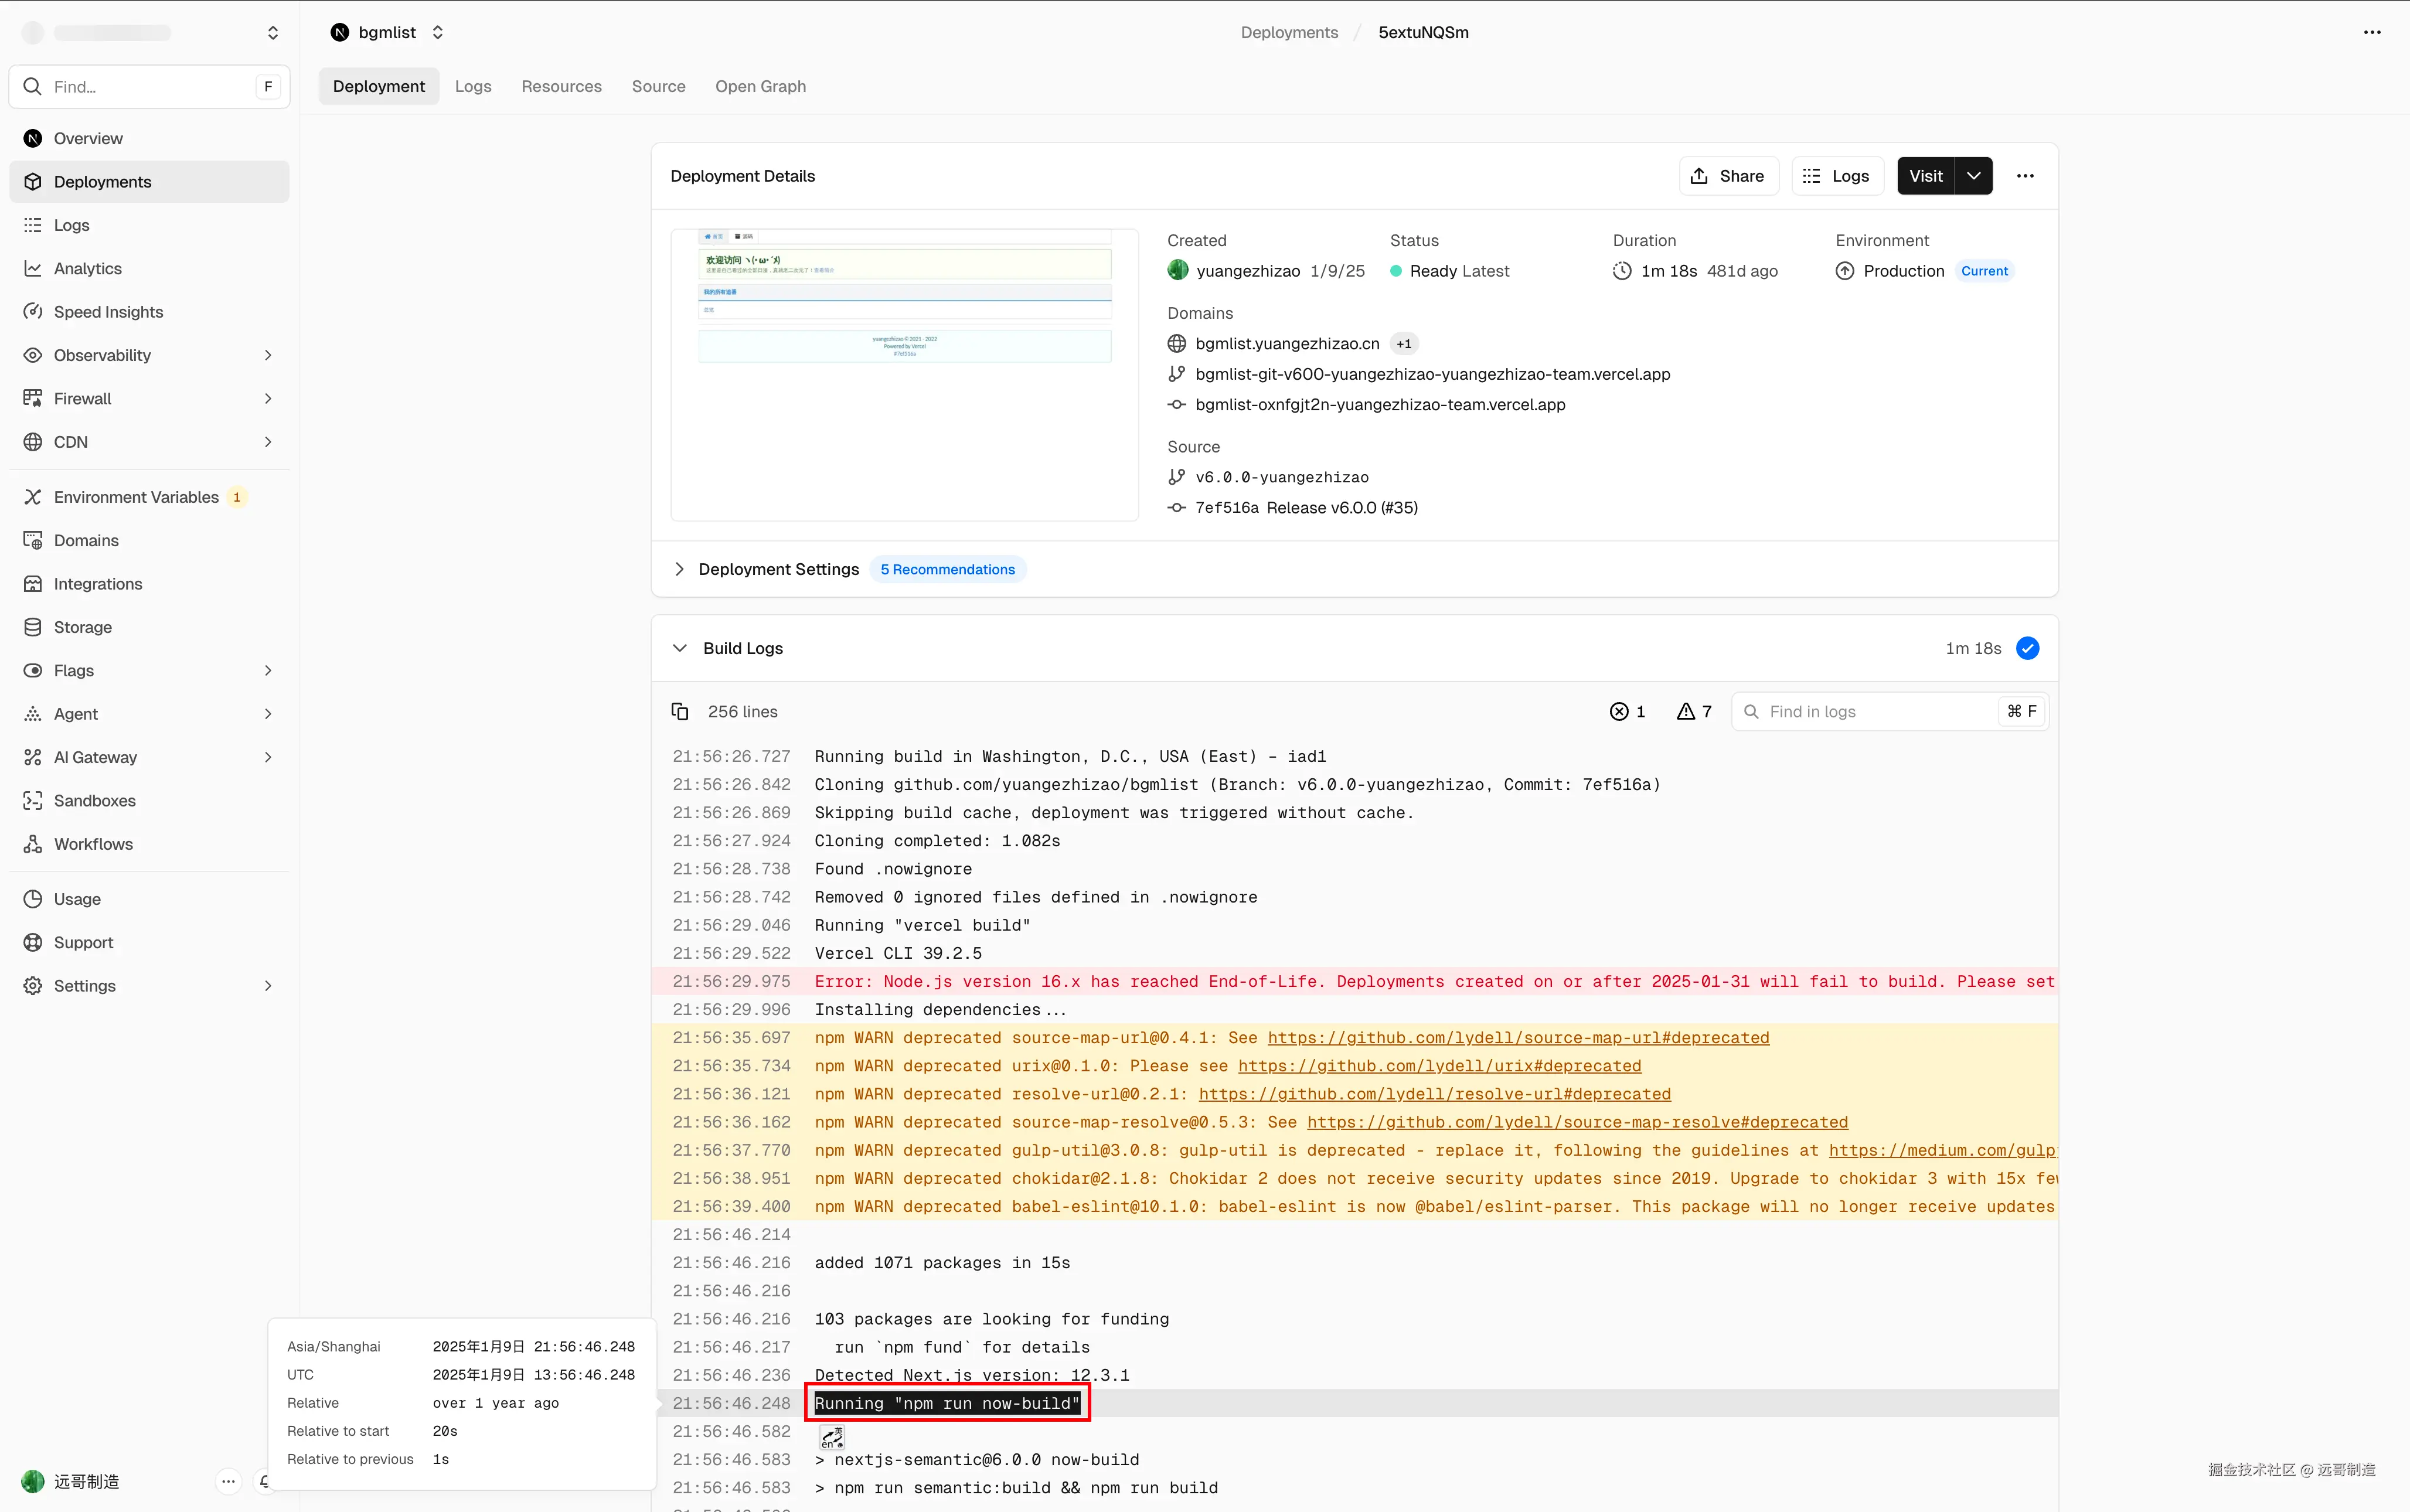The width and height of the screenshot is (2410, 1512).
Task: Open Integrations page
Action: (149, 584)
